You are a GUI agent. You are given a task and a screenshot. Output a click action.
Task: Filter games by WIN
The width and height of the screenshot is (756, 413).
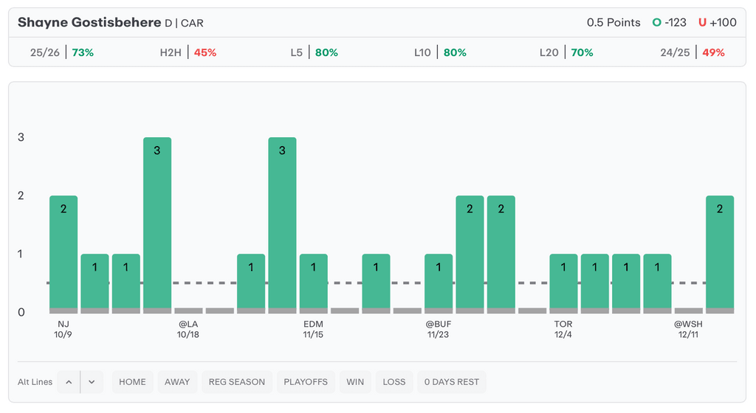pyautogui.click(x=355, y=382)
